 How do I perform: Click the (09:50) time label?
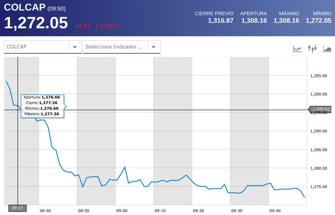56,8
